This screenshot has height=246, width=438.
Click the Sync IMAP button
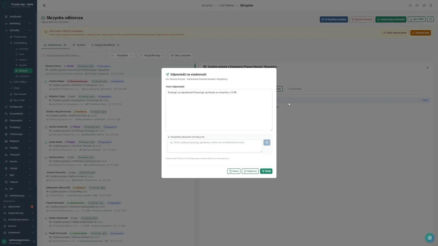click(x=417, y=19)
